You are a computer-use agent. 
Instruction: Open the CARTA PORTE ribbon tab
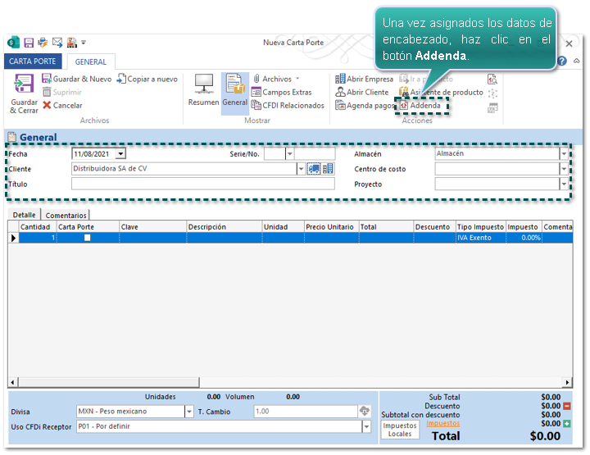click(x=33, y=61)
